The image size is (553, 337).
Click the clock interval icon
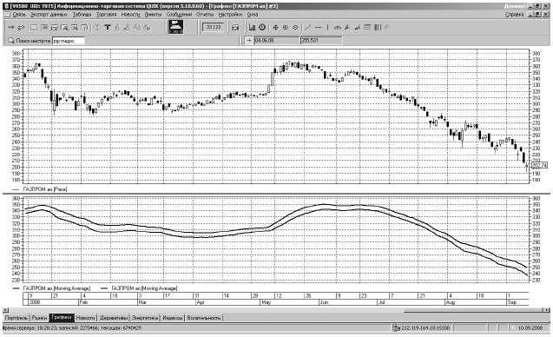coord(262,27)
